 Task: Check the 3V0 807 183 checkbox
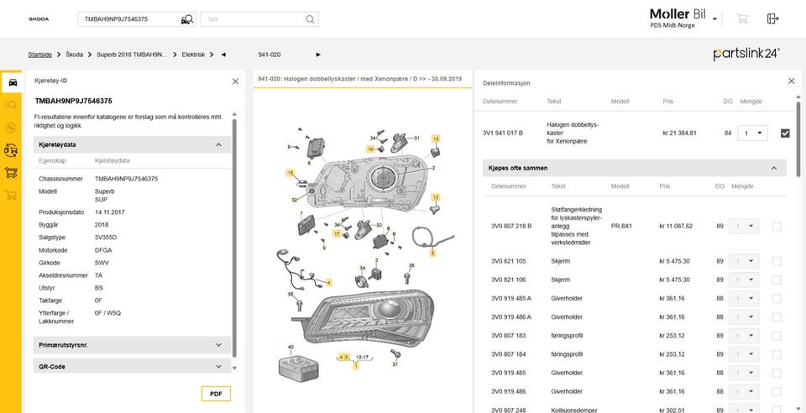(x=776, y=336)
